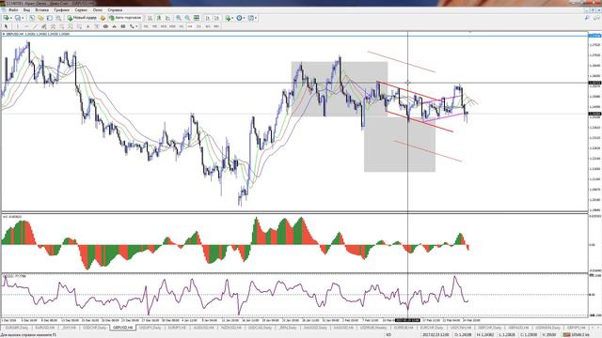Expand the Periods dropdown arrow

click(x=244, y=18)
